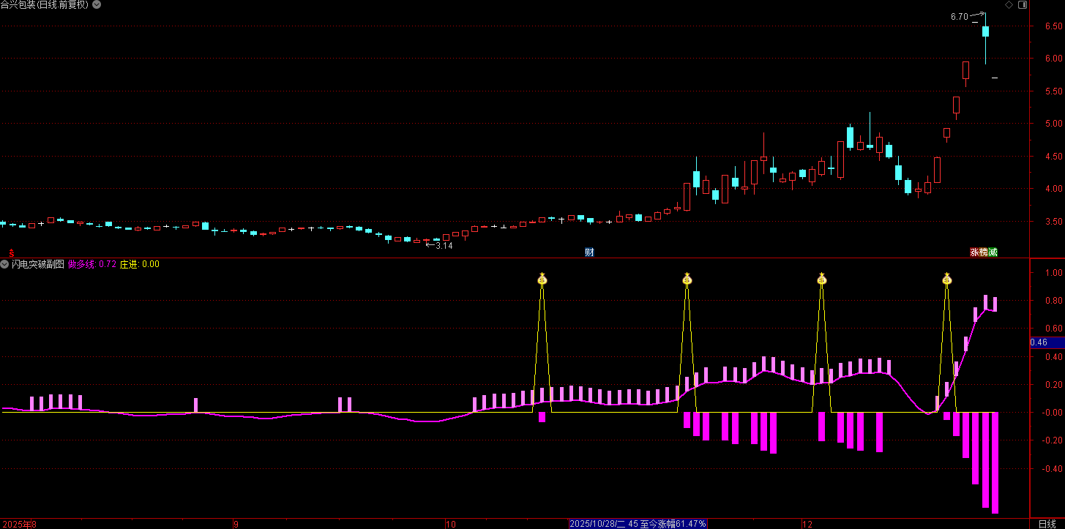The height and width of the screenshot is (529, 1065).
Task: Select the 日线 period label at bottom right
Action: point(1047,524)
